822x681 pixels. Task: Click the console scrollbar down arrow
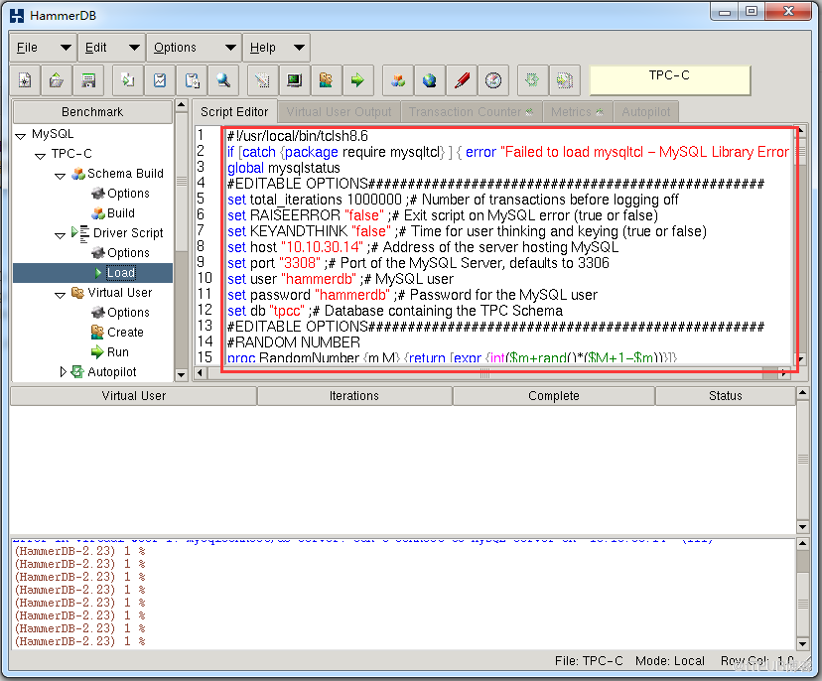click(x=802, y=643)
